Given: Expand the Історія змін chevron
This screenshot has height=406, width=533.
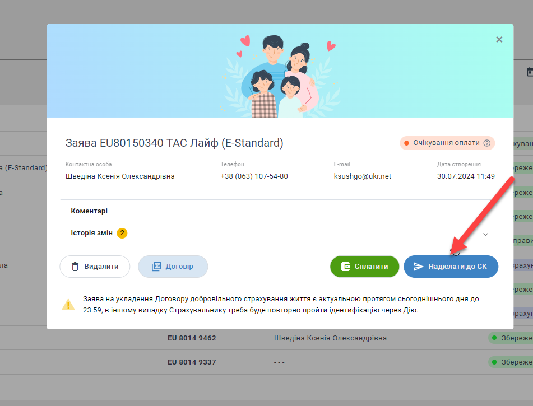Looking at the screenshot, I should pyautogui.click(x=485, y=234).
